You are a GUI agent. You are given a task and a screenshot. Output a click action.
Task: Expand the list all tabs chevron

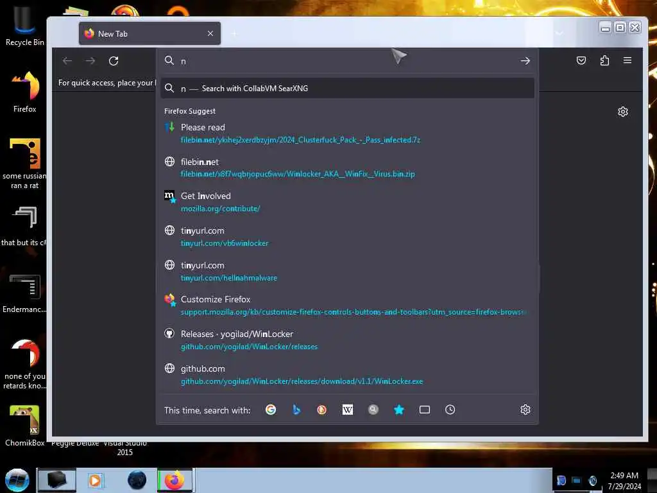tap(559, 33)
